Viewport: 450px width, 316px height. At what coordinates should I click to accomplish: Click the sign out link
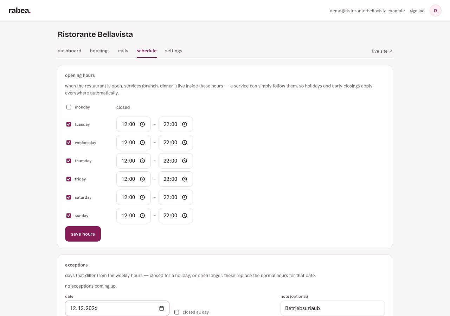pos(417,11)
